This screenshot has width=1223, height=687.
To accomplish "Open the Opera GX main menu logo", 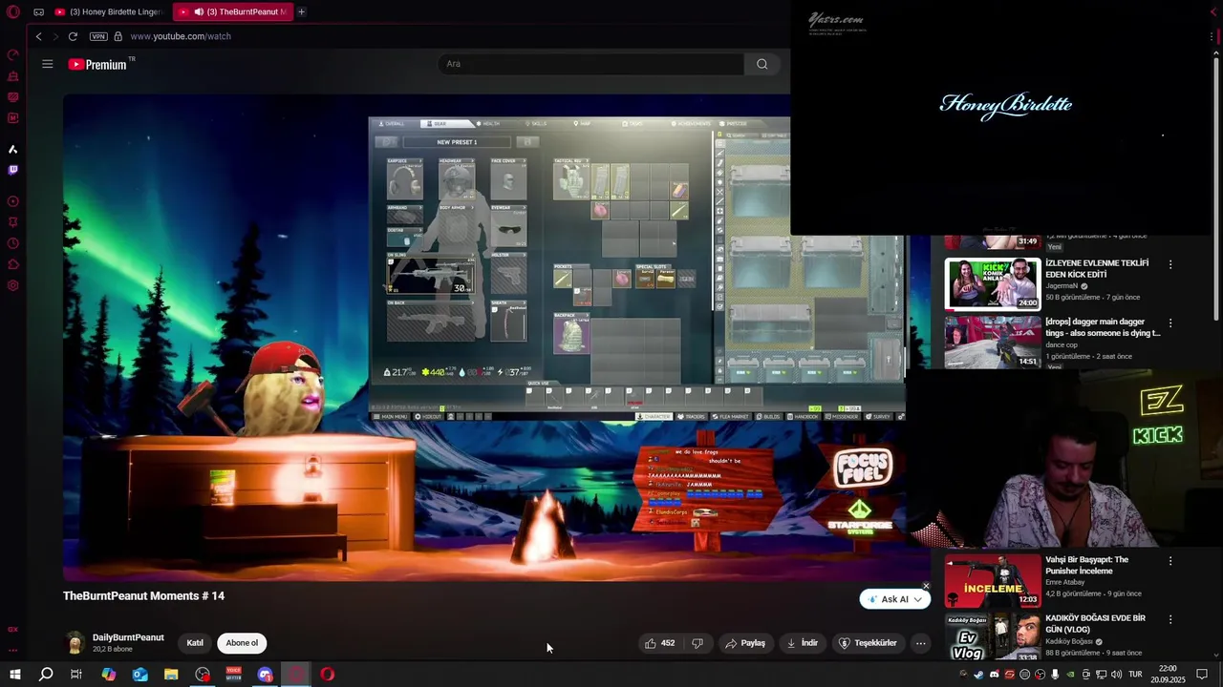I will (x=12, y=12).
